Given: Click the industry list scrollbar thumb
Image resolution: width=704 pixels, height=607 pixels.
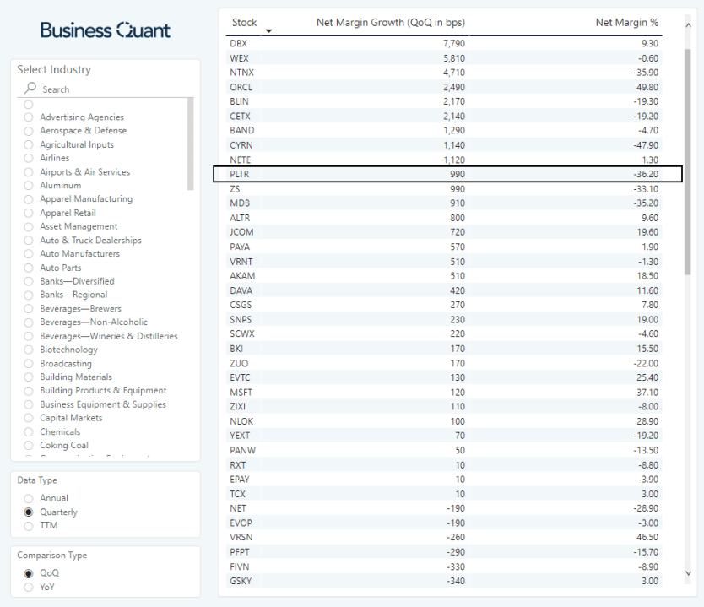Looking at the screenshot, I should pos(191,144).
